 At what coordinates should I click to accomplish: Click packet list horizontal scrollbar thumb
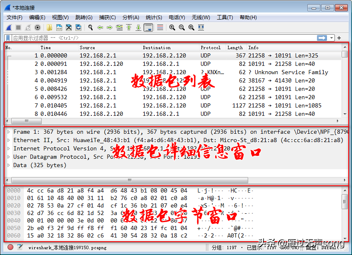[27, 121]
